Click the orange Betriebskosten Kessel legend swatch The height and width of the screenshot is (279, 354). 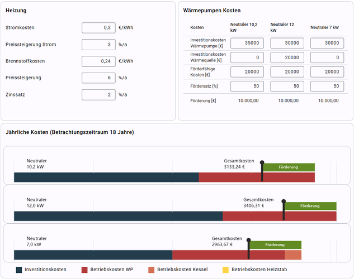click(152, 270)
